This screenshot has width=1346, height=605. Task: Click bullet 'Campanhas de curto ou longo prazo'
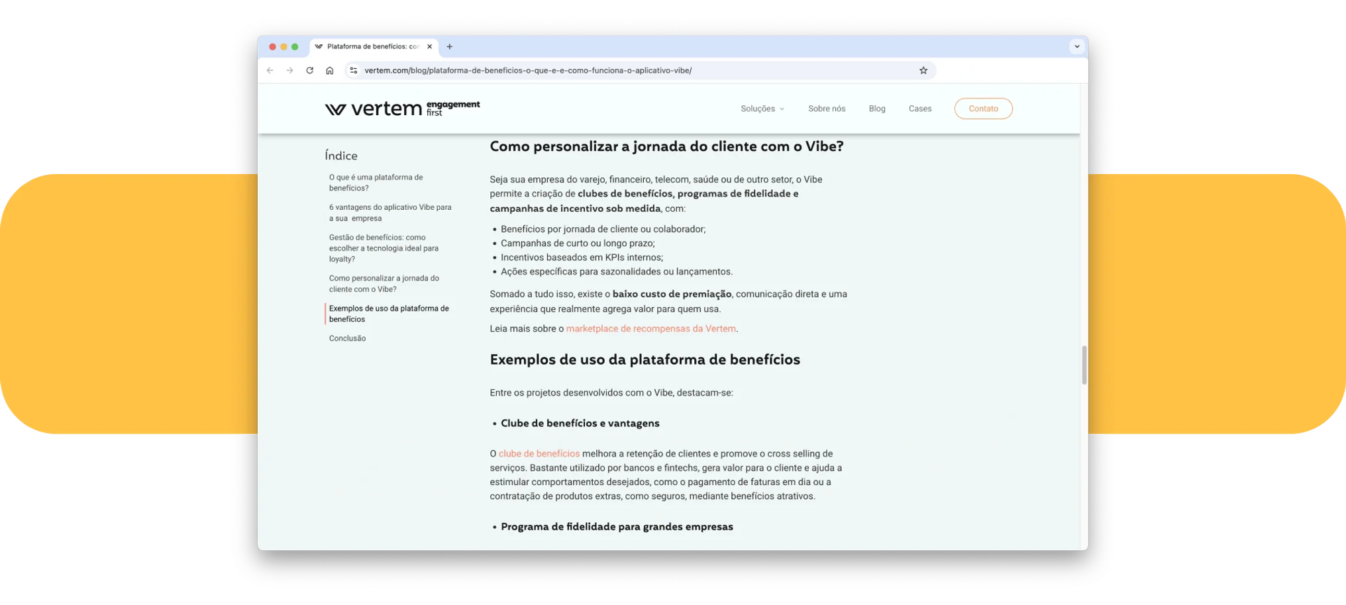578,244
